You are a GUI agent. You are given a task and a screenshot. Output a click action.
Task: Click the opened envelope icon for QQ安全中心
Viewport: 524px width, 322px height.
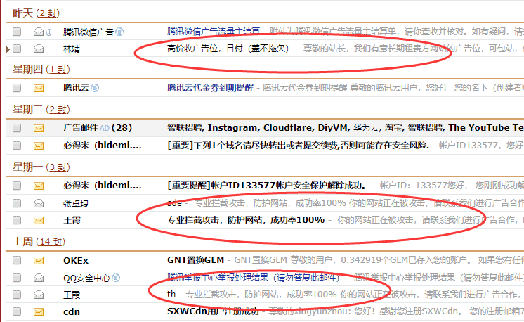point(39,278)
